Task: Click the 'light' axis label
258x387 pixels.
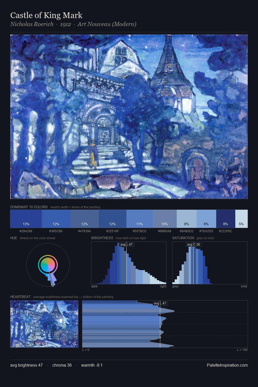Action: [x=163, y=286]
